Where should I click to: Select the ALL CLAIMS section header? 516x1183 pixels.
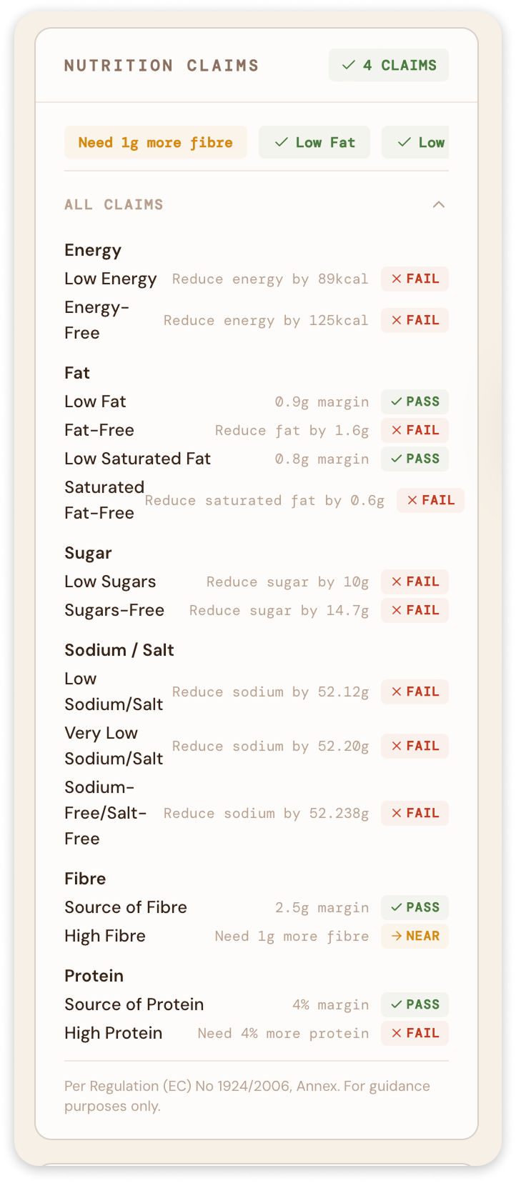point(114,204)
